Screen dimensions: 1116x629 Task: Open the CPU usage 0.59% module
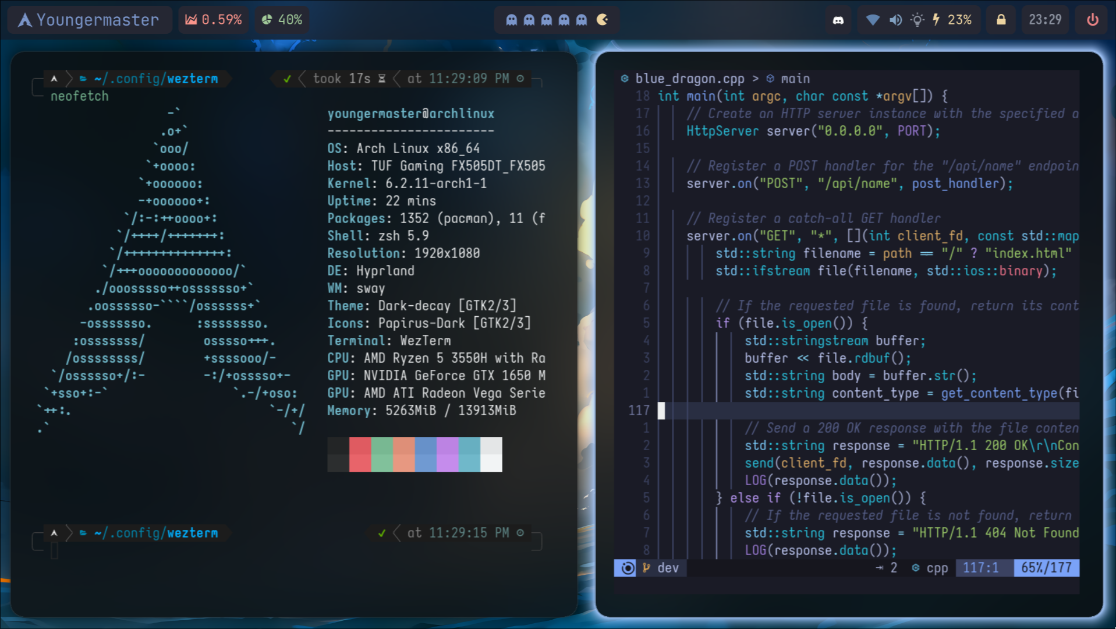[213, 20]
